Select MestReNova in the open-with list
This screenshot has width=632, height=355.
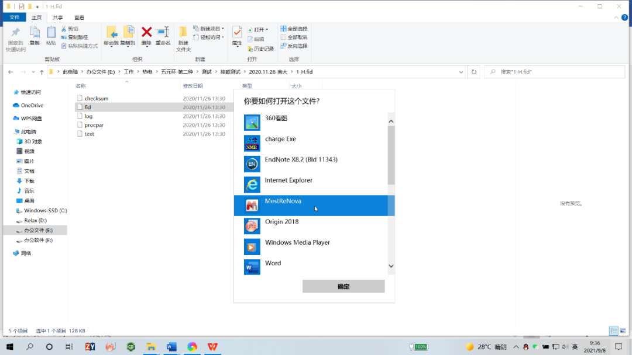click(311, 206)
